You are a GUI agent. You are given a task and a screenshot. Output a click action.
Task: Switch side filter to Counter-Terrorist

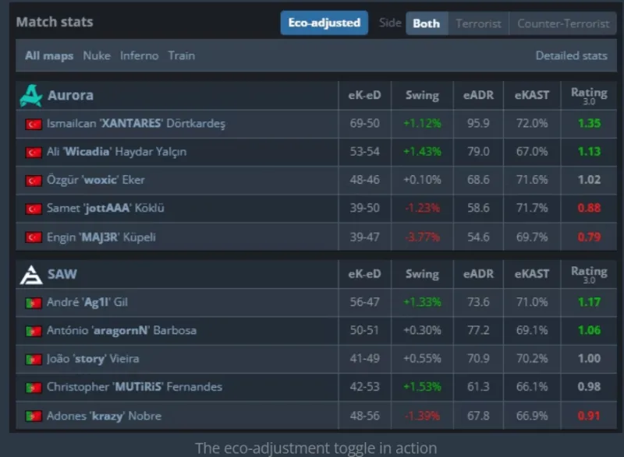[563, 23]
